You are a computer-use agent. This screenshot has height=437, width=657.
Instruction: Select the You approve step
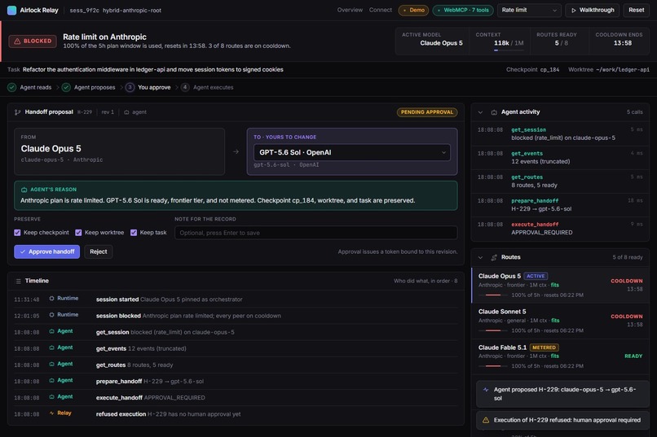point(148,87)
